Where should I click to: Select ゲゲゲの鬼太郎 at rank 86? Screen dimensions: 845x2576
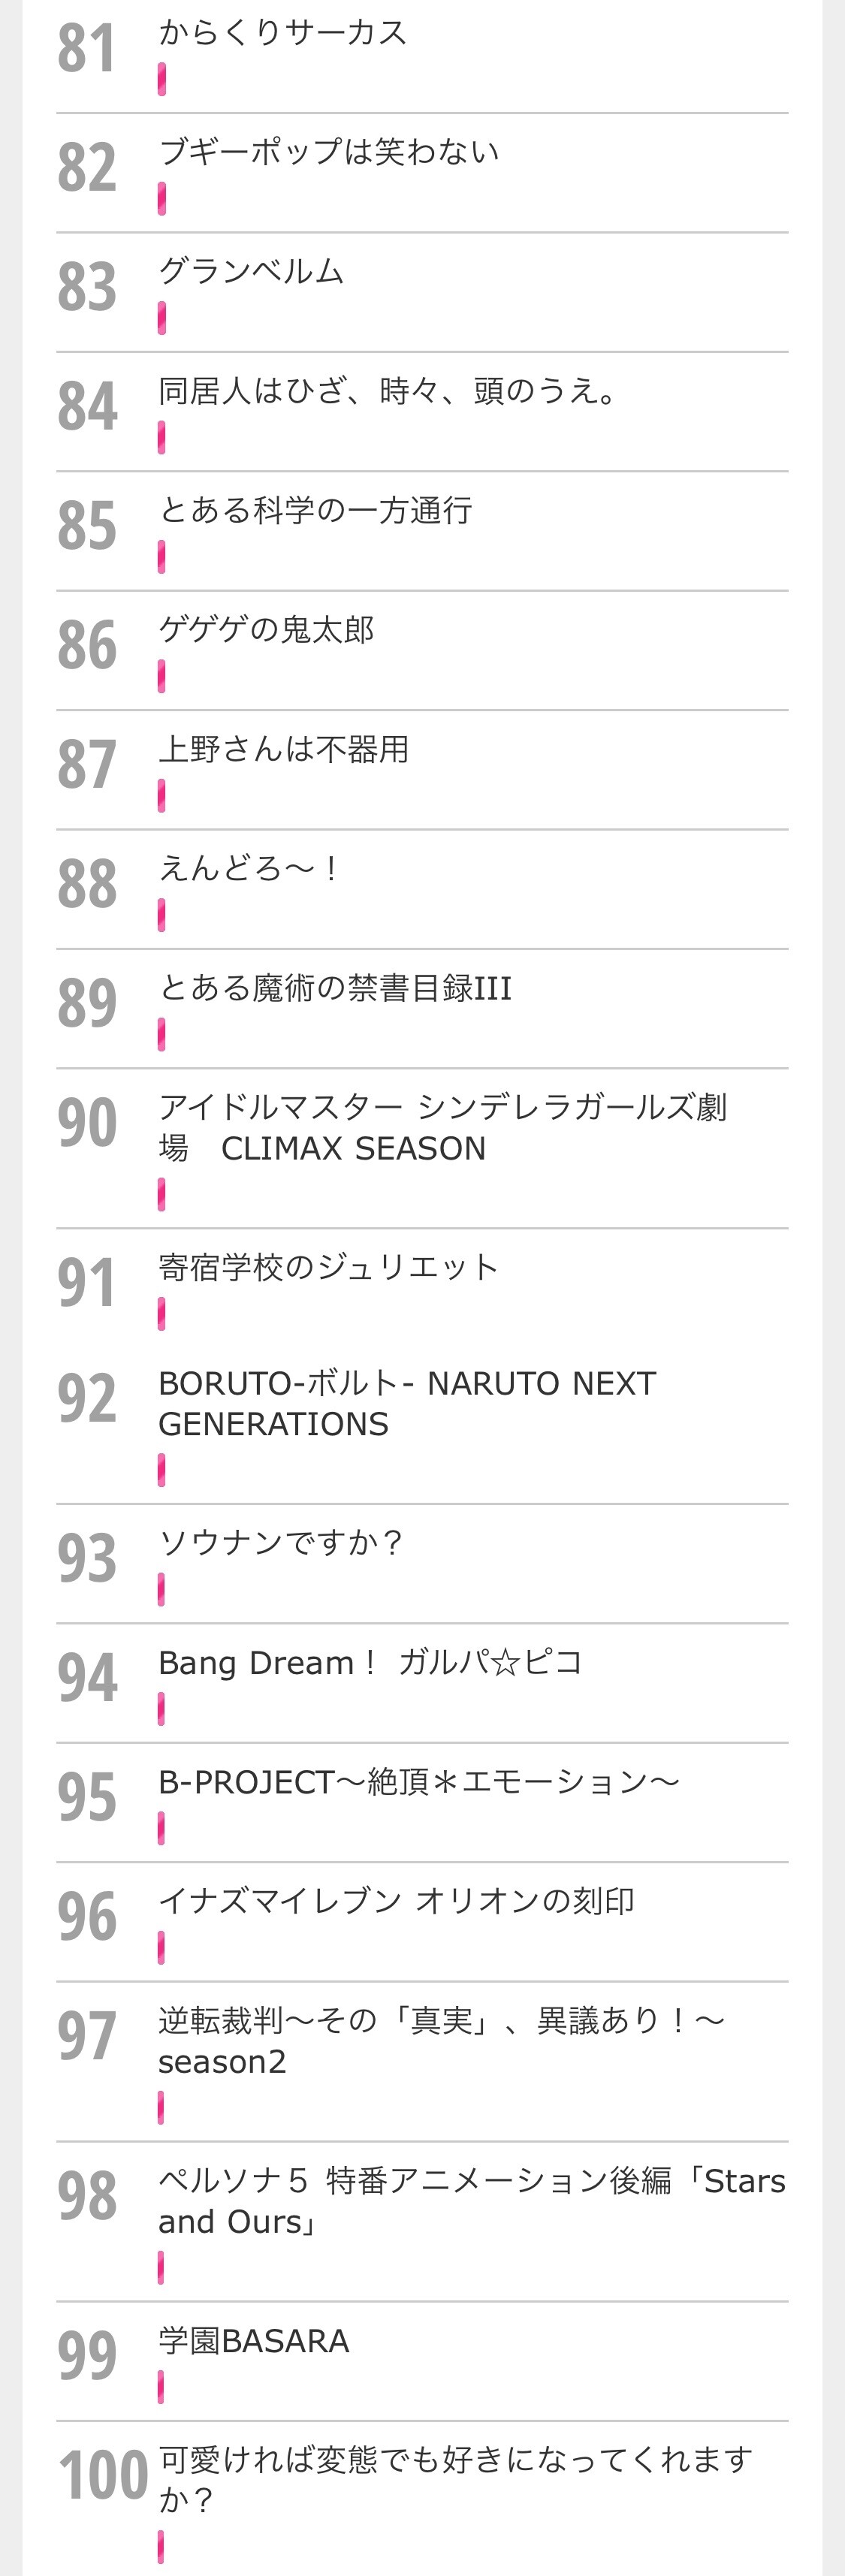267,629
